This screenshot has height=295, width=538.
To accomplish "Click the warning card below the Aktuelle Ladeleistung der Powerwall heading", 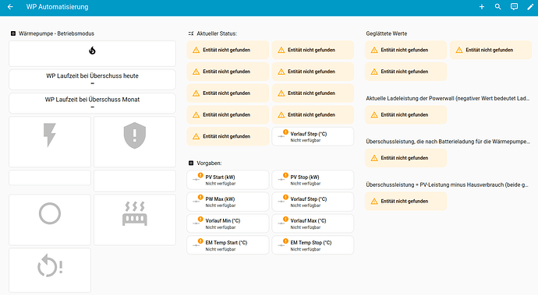I will (406, 114).
